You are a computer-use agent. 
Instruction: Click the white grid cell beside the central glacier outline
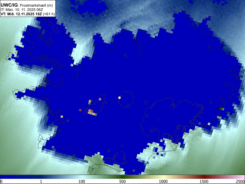coord(119,98)
